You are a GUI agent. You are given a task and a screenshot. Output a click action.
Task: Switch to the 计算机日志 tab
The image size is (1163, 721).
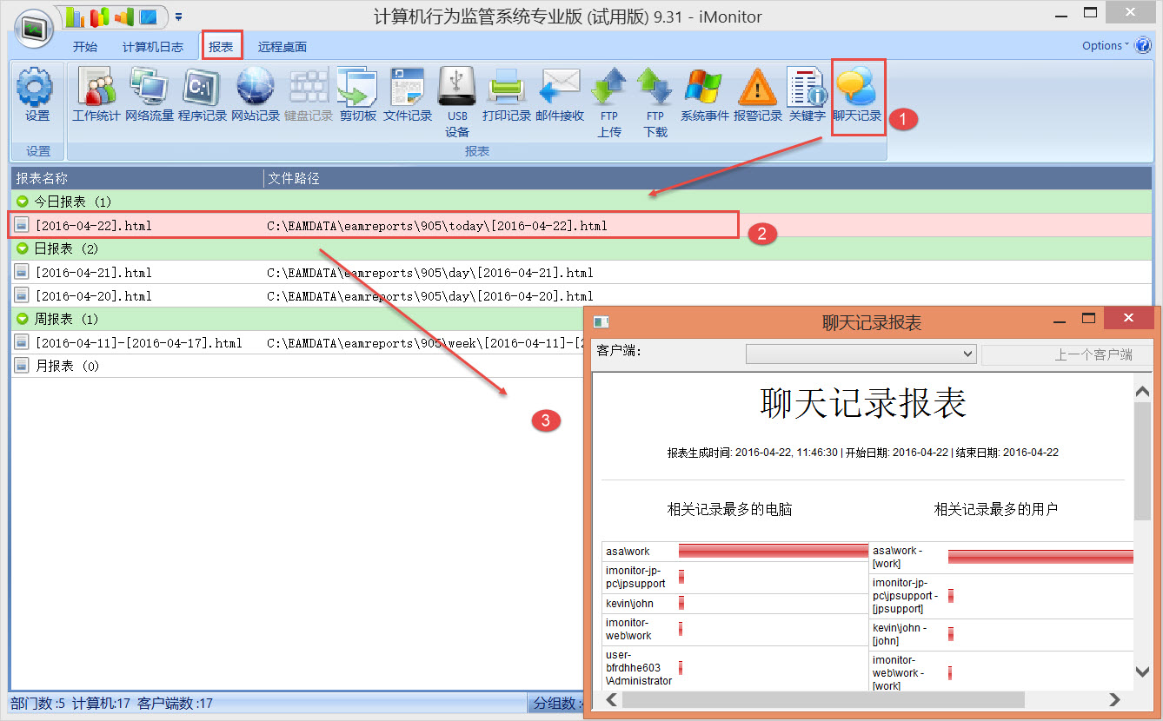pyautogui.click(x=153, y=47)
